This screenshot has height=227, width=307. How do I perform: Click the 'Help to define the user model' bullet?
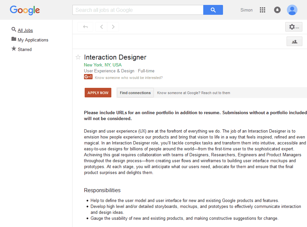(x=185, y=201)
